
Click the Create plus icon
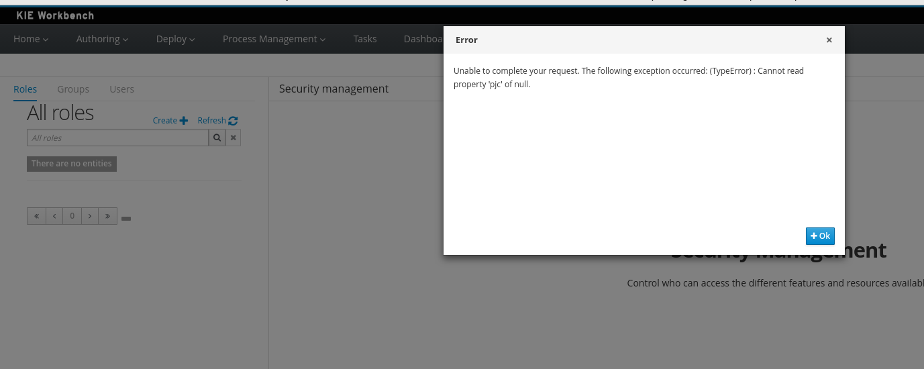(184, 121)
